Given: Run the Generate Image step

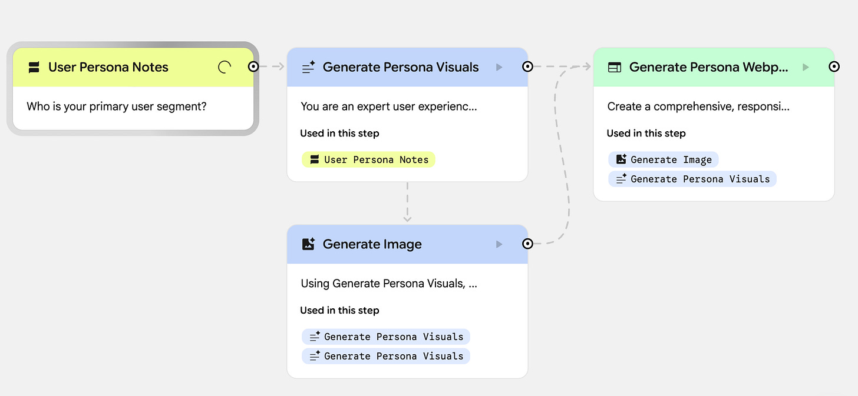Looking at the screenshot, I should 499,244.
